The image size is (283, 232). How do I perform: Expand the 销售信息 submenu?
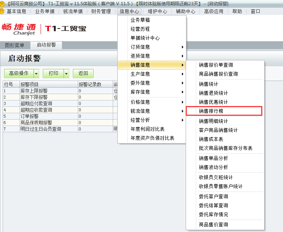pos(151,65)
